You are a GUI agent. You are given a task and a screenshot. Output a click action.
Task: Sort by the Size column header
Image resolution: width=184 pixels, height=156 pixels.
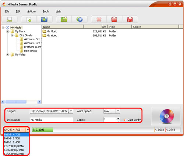(95, 27)
